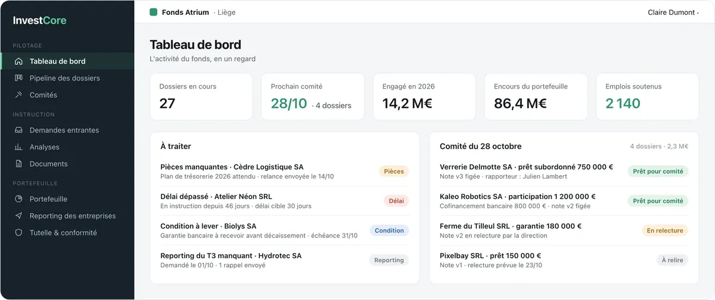Click the Condition badge

[389, 230]
